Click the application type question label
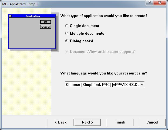Screen dimensions: 168x130 coord(104,16)
